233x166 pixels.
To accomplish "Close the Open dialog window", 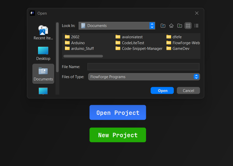I will point(197,13).
